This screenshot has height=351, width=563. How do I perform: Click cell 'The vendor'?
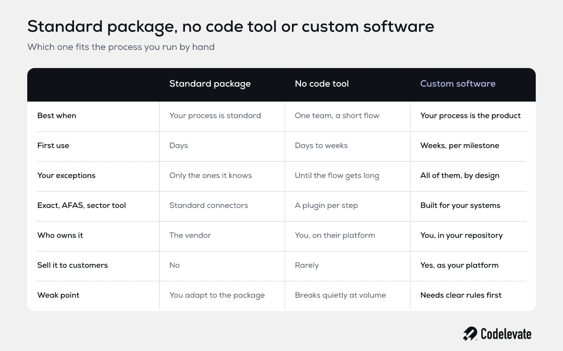190,235
